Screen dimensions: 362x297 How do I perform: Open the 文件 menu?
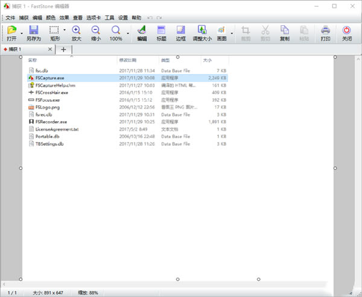tap(10, 17)
